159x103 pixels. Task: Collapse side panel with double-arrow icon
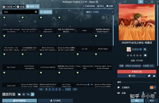(141, 2)
